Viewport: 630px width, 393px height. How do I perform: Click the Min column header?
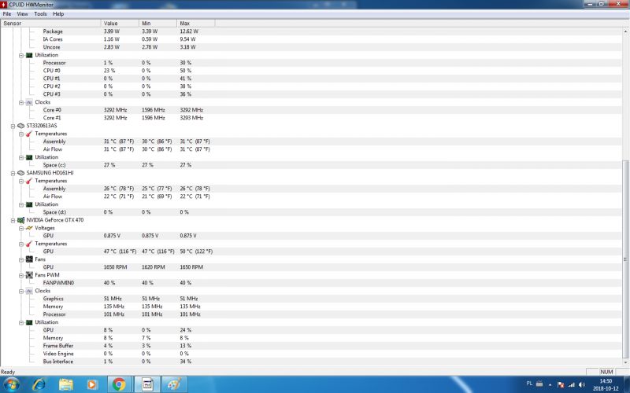coord(158,24)
